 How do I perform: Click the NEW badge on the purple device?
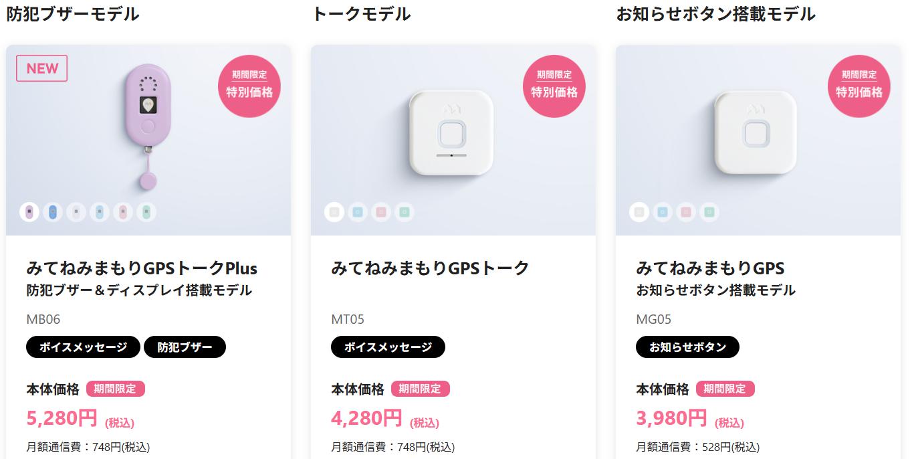[42, 68]
